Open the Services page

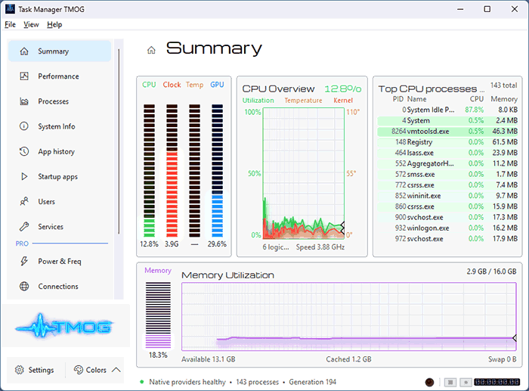coord(60,227)
